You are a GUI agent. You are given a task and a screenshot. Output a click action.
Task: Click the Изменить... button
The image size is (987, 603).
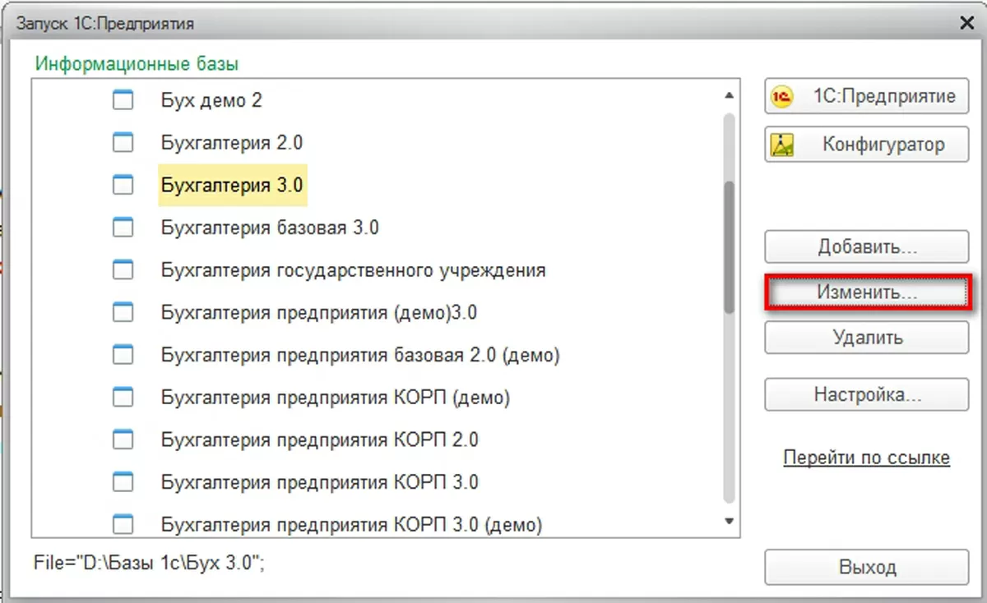tap(867, 292)
